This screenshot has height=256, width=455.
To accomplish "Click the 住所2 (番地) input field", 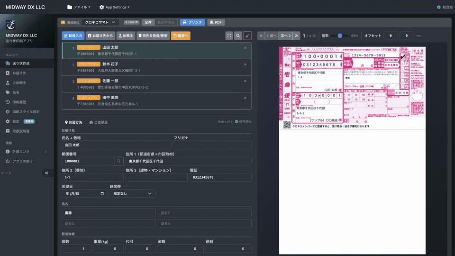I will click(92, 177).
